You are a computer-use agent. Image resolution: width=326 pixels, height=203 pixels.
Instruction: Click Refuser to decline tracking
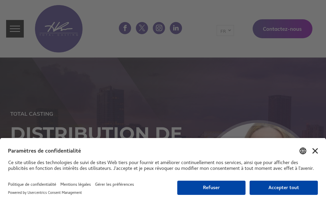(x=211, y=188)
